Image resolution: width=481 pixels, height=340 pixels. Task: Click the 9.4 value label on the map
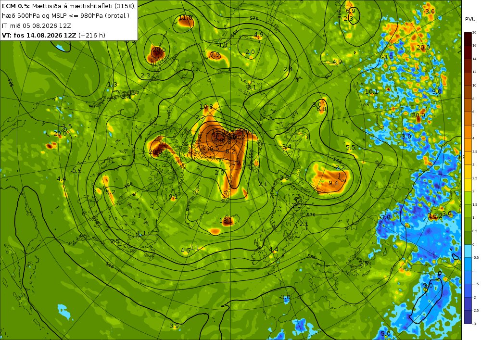tap(333, 183)
